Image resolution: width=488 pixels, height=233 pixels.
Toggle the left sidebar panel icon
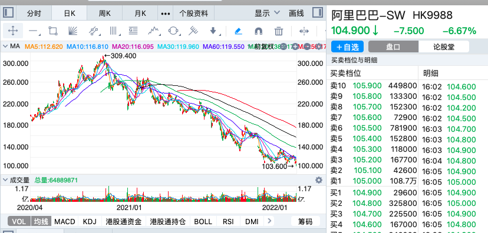point(8,13)
